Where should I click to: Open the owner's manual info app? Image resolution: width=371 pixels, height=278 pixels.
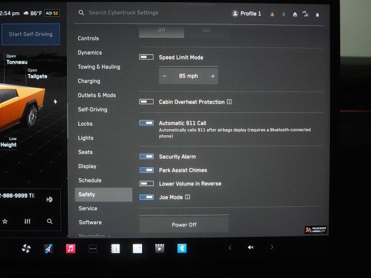tap(115, 248)
